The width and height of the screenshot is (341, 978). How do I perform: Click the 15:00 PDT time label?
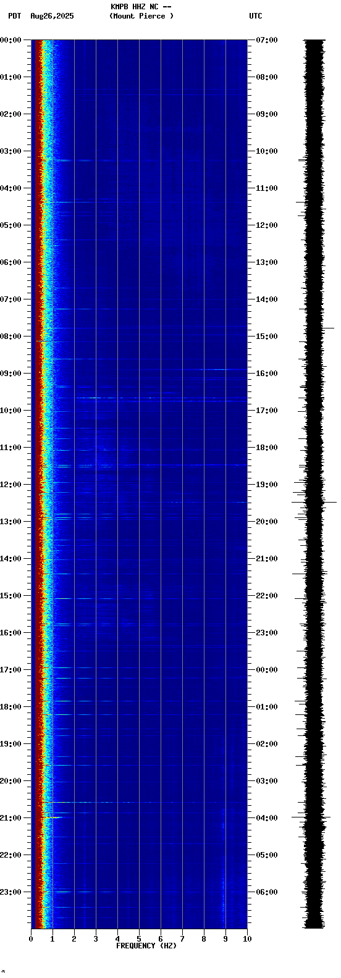(11, 596)
